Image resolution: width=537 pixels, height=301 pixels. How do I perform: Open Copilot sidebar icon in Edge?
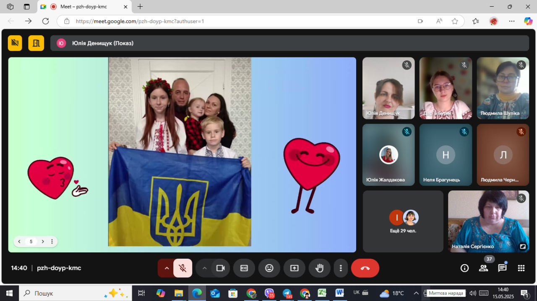tap(528, 21)
